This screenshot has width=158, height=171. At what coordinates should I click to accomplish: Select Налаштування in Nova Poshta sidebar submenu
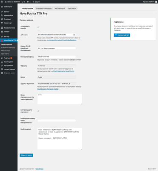click(6, 44)
